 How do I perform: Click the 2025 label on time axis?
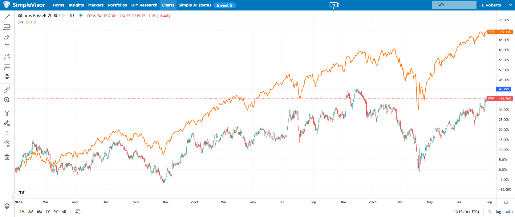(x=373, y=202)
